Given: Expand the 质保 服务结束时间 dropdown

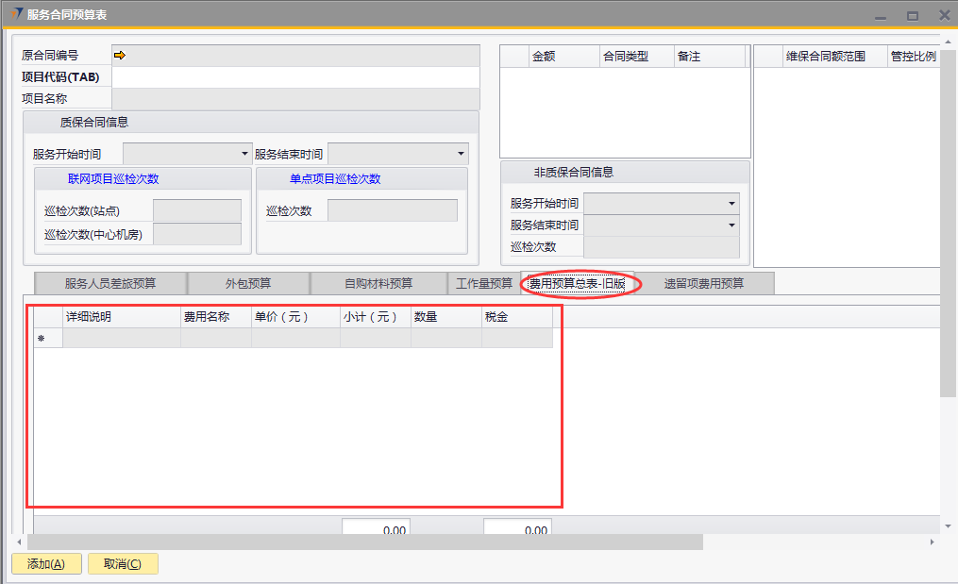Looking at the screenshot, I should click(461, 154).
